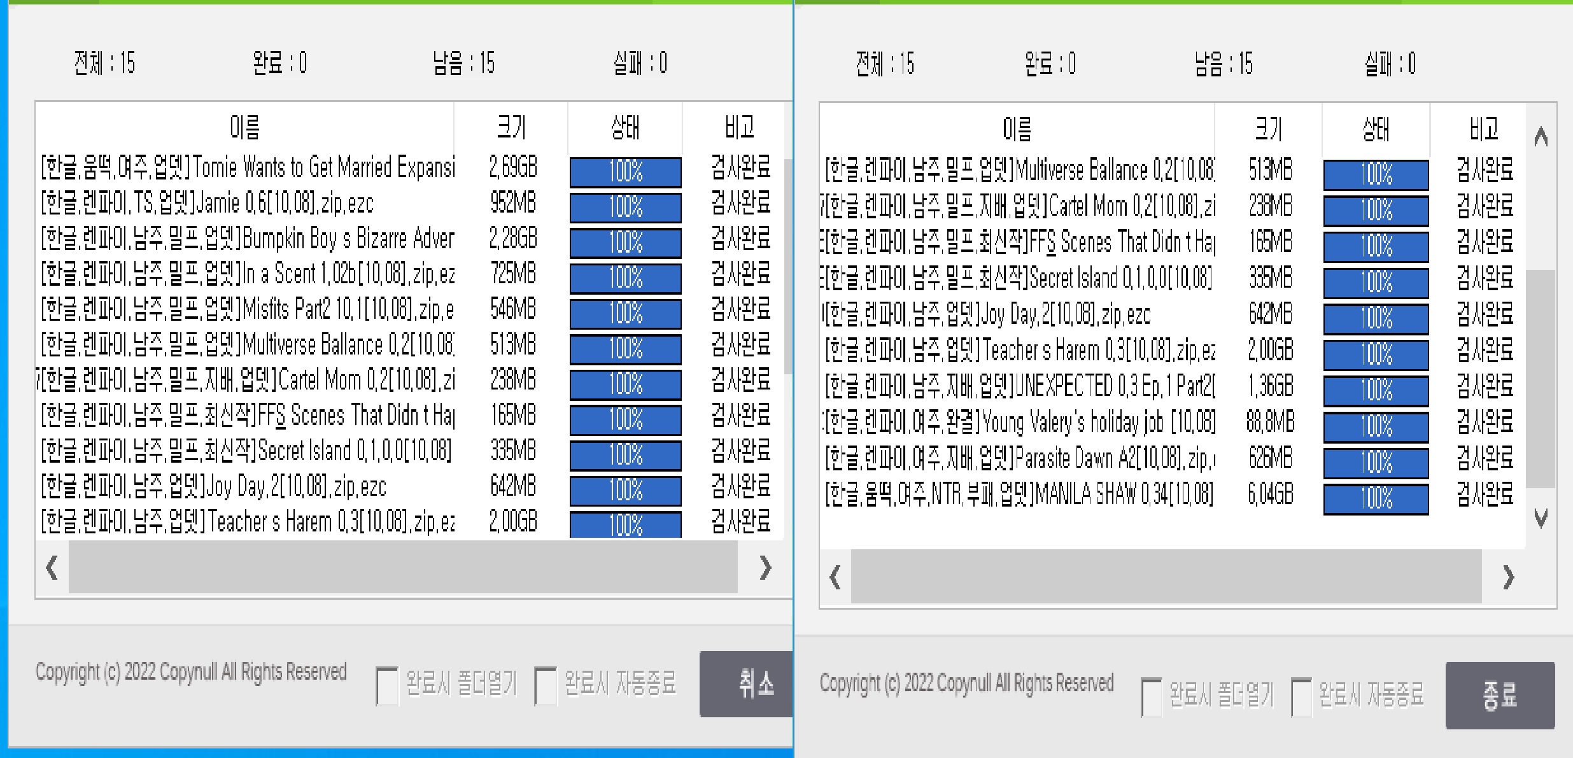The width and height of the screenshot is (1573, 758).
Task: Enable 완료시 자동종료 checkbox in left window
Action: tap(546, 684)
